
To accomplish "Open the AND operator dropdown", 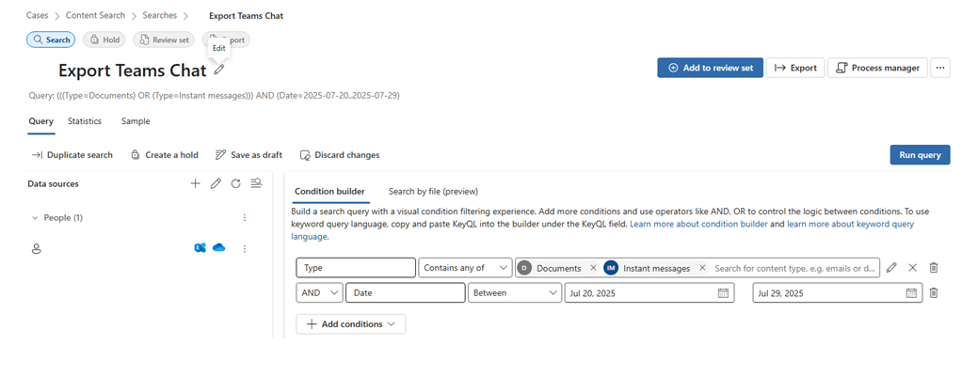I will coord(319,292).
